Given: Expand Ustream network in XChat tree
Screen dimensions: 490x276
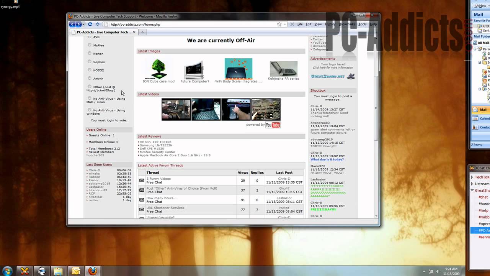Looking at the screenshot, I should (472, 184).
